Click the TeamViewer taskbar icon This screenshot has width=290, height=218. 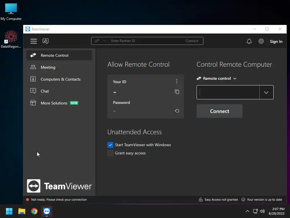tap(47, 211)
